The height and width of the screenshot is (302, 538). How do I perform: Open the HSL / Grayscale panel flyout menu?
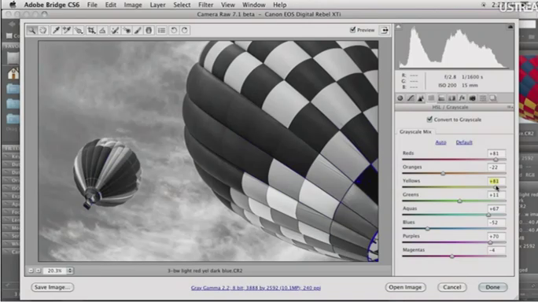click(x=510, y=108)
